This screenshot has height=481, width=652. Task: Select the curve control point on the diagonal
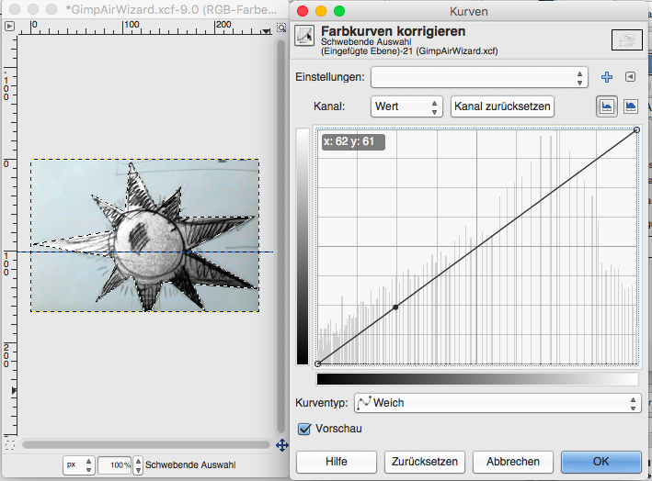click(395, 308)
